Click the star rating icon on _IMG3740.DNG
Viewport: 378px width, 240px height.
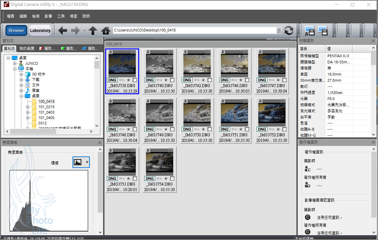[x=166, y=80]
